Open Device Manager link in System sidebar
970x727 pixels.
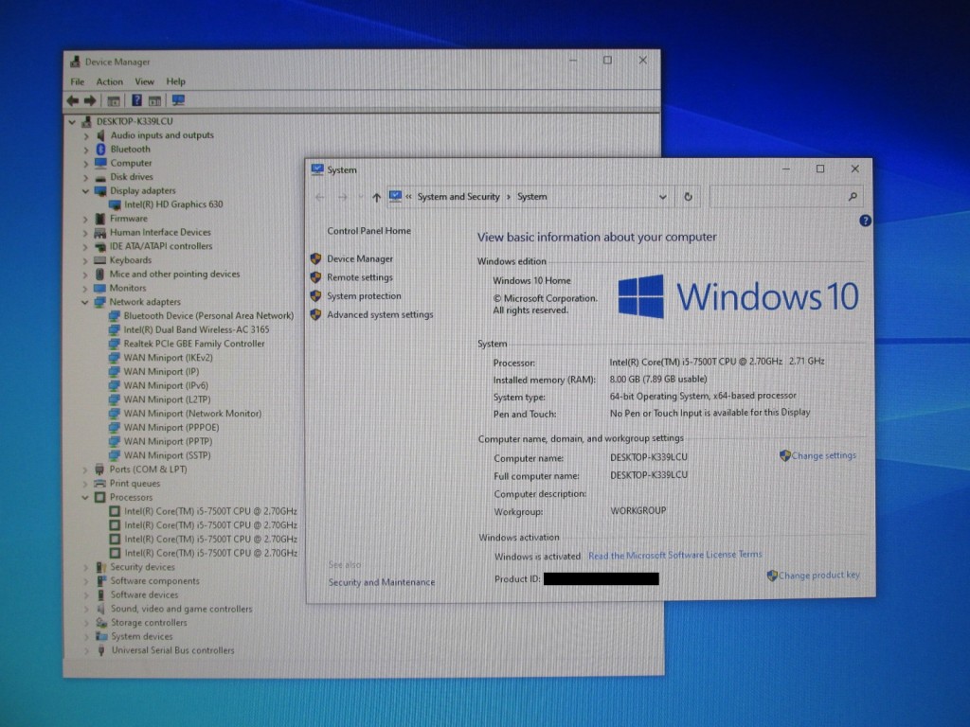click(x=360, y=259)
